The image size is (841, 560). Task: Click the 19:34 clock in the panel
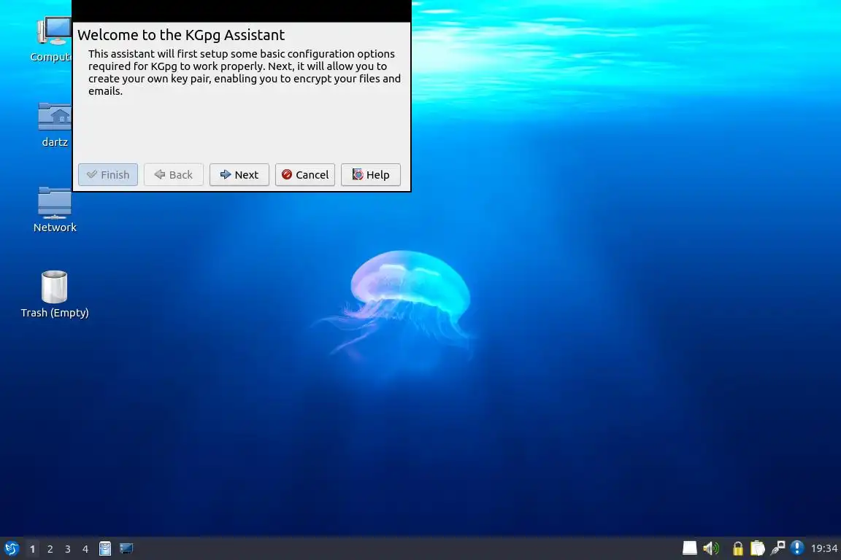(823, 548)
